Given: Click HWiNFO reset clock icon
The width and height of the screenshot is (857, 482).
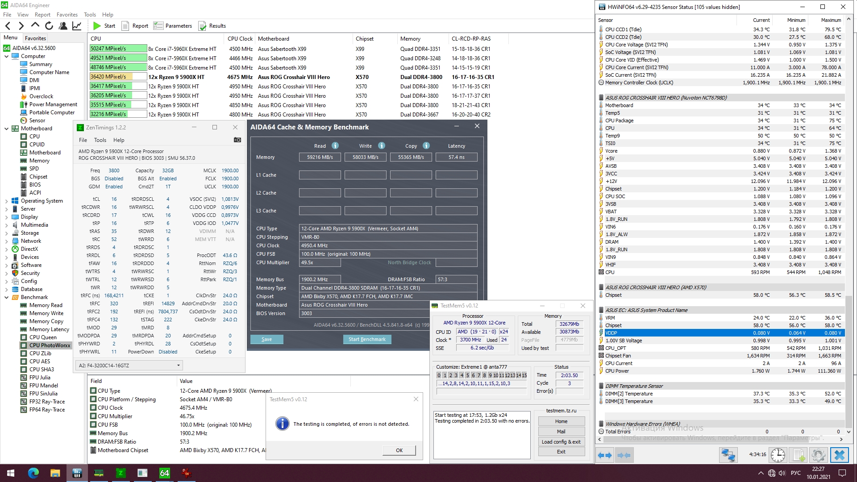Looking at the screenshot, I should (x=778, y=455).
